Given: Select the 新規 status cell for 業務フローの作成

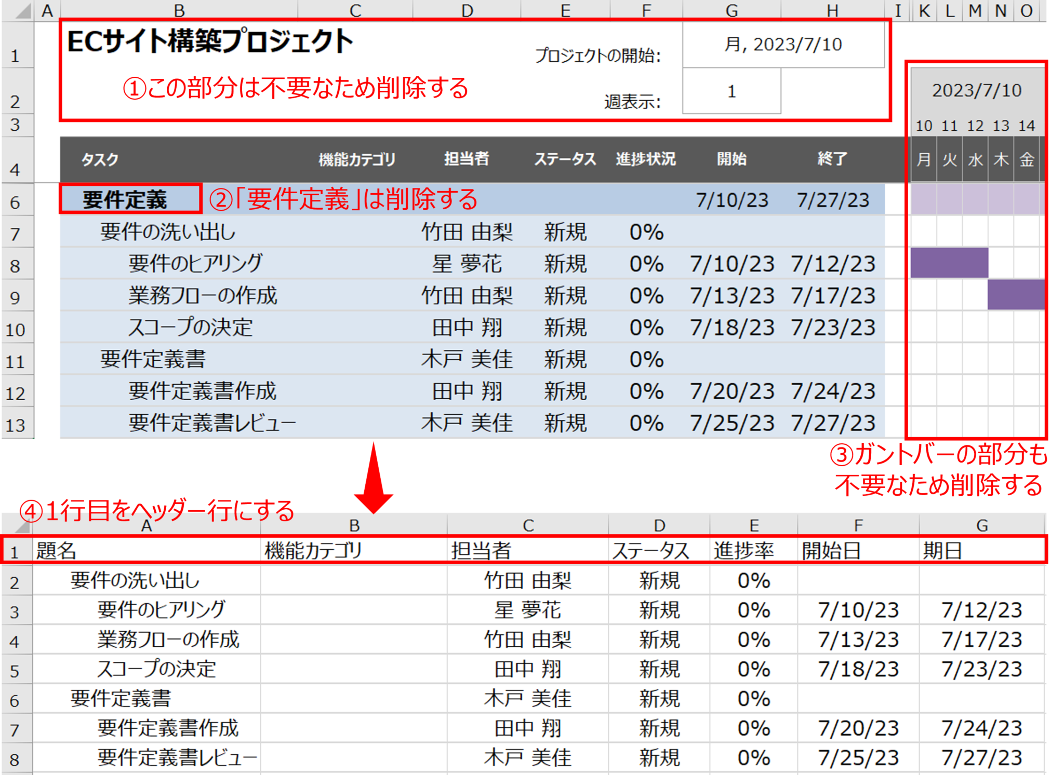Looking at the screenshot, I should point(566,296).
